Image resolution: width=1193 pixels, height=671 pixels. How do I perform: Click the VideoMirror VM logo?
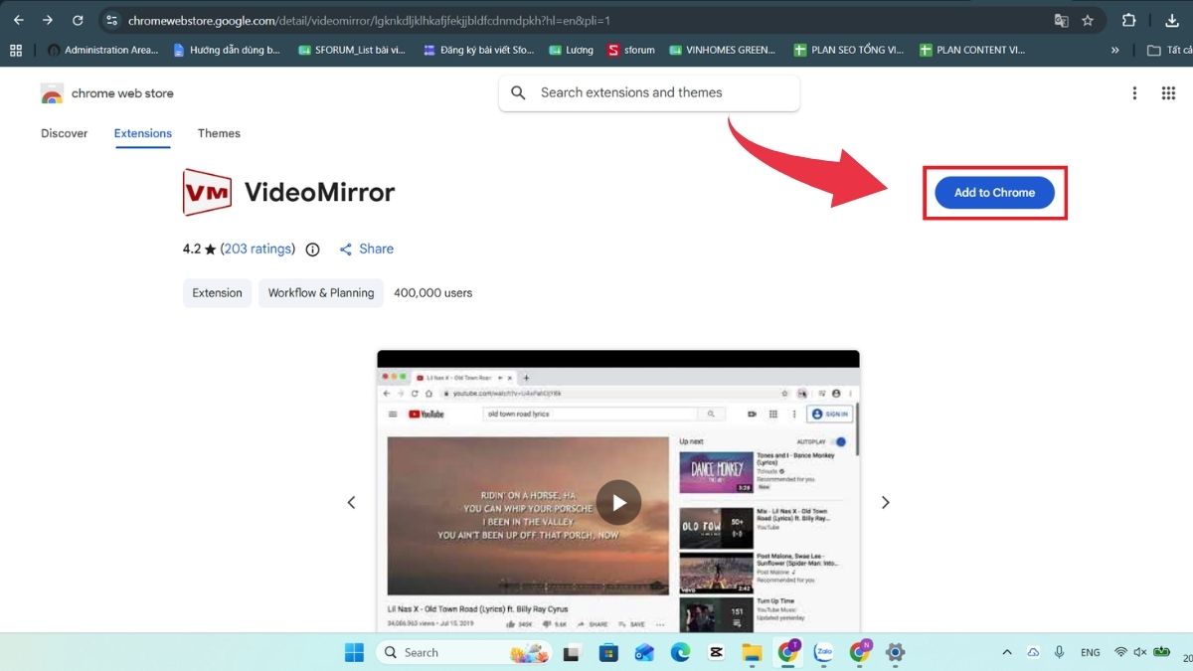click(x=207, y=192)
